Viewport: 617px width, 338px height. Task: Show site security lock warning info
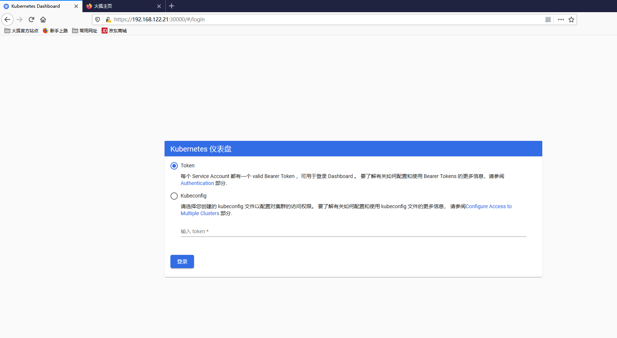(x=108, y=19)
